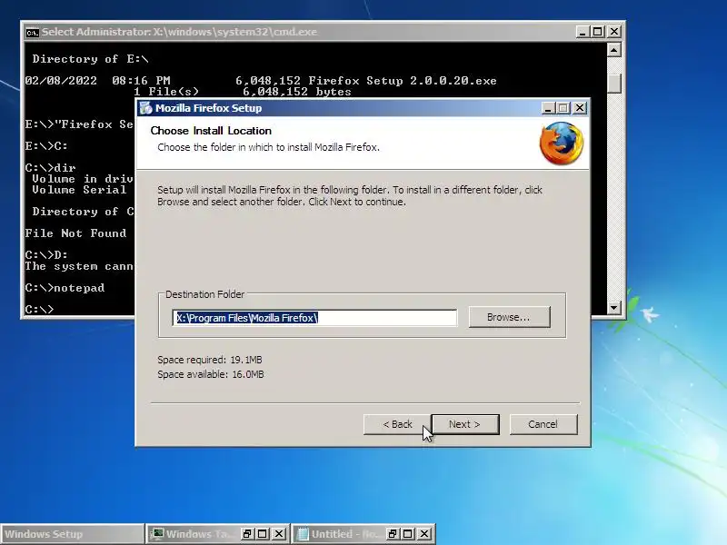This screenshot has width=727, height=545.
Task: Click the 'Firefox Setup 2.0.0.20.exe' file name in cmd
Action: pos(403,81)
